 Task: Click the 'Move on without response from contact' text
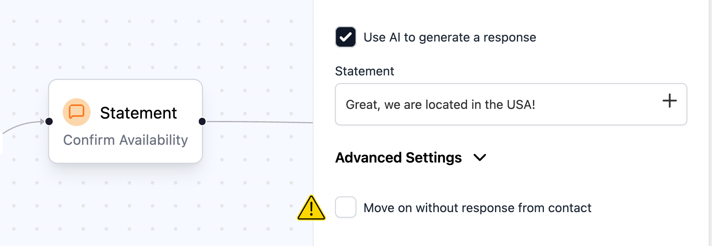pos(477,208)
